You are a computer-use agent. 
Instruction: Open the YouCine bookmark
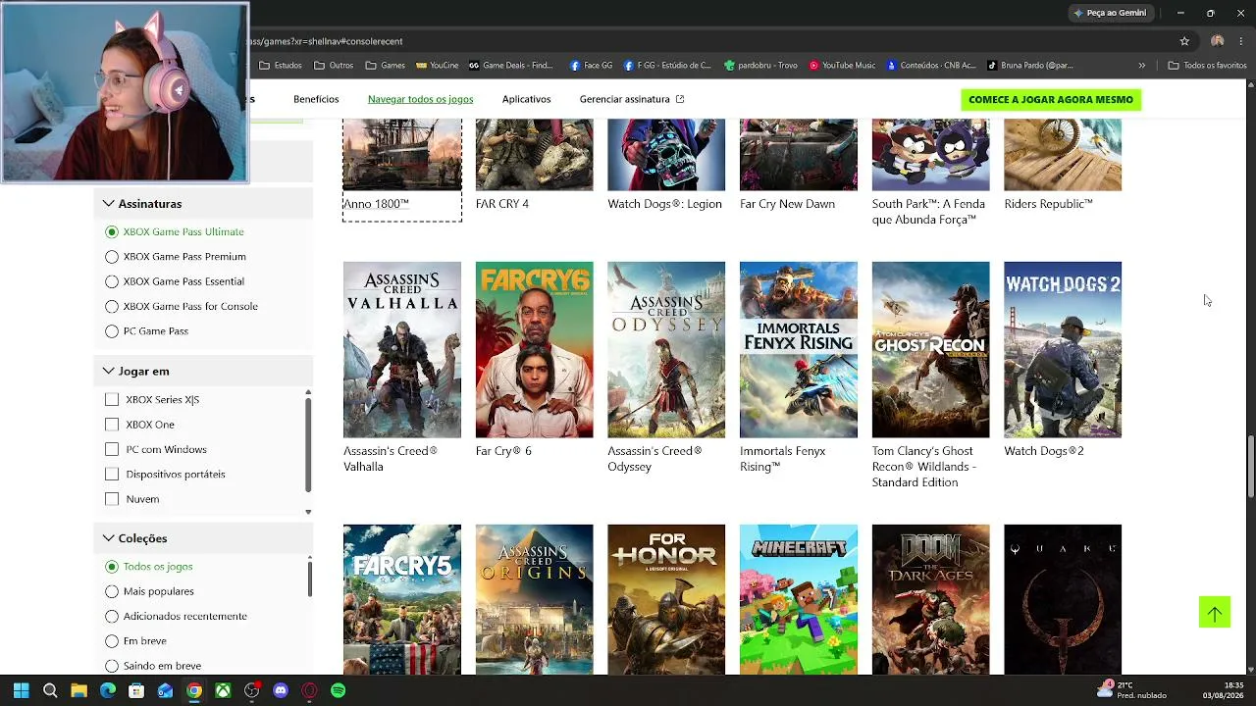438,66
